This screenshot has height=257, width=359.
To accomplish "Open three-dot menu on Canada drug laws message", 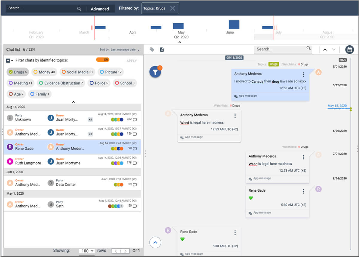I will (303, 74).
